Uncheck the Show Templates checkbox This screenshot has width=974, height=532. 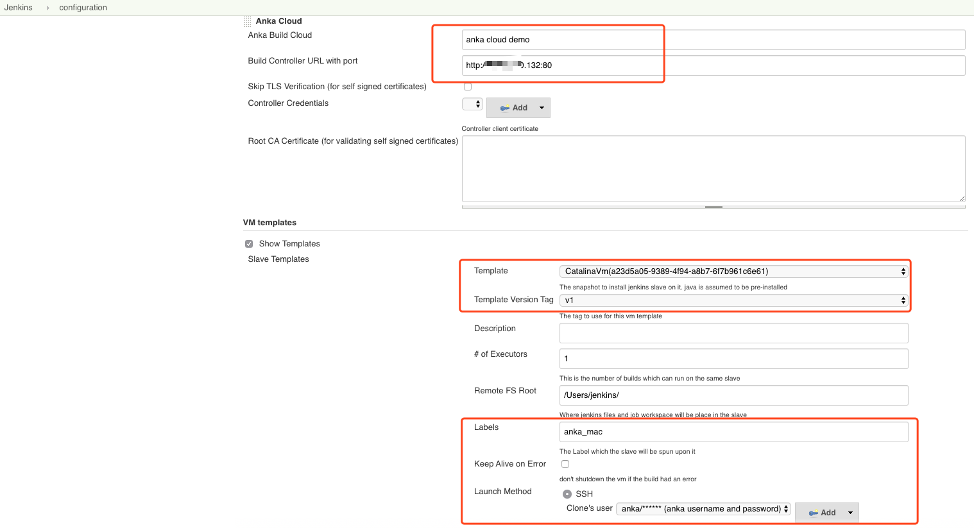249,244
